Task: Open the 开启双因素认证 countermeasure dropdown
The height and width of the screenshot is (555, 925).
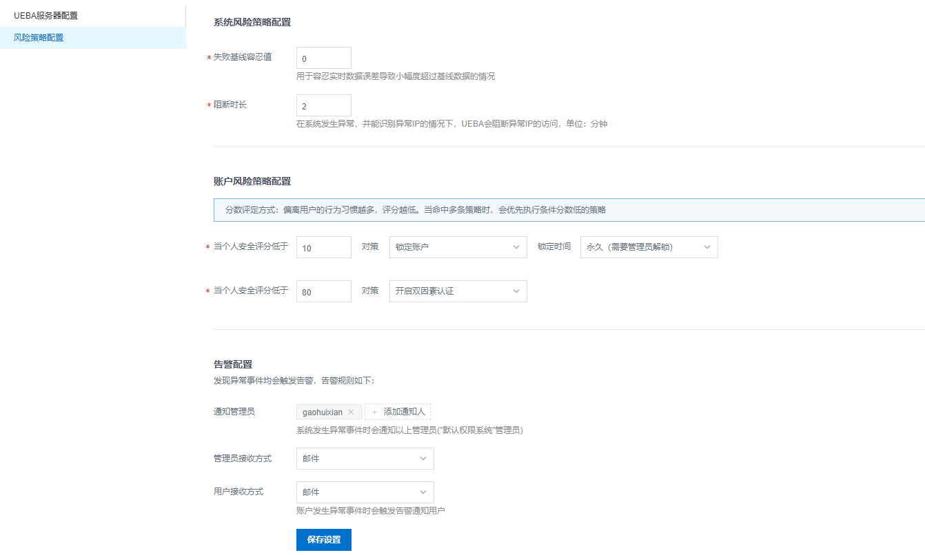Action: tap(457, 291)
